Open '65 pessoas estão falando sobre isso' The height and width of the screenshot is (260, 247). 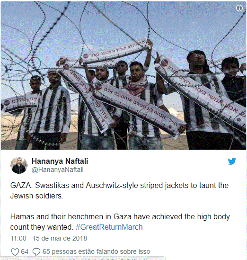point(96,251)
